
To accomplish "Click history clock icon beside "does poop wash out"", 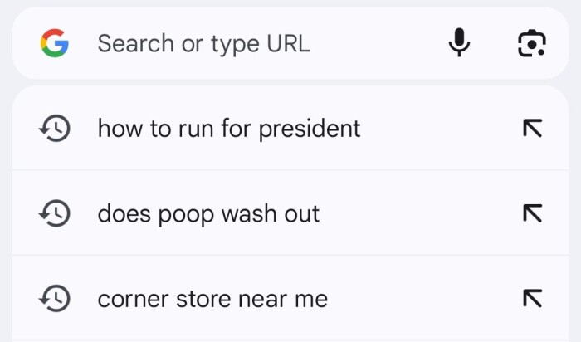I will click(55, 213).
